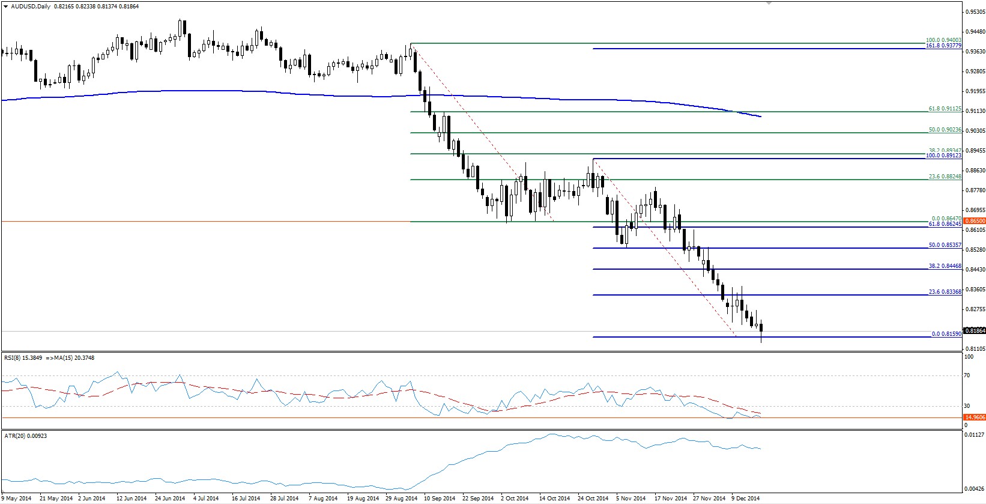
Task: Click the date label 2 Oct 2014
Action: coord(516,499)
